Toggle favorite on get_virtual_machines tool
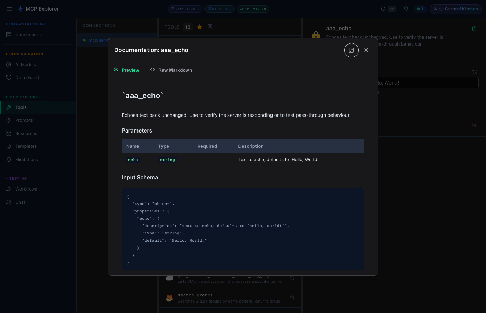The width and height of the screenshot is (486, 313). [292, 278]
